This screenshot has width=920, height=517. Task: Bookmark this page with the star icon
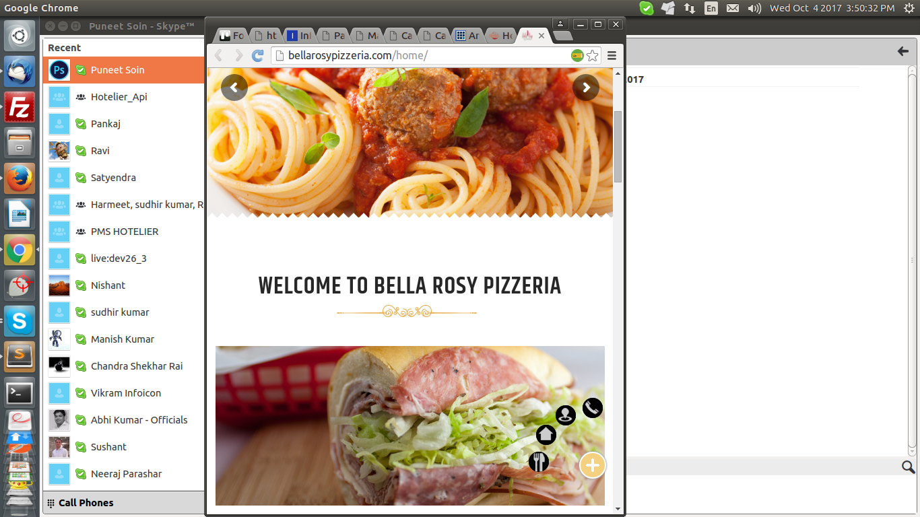click(593, 56)
